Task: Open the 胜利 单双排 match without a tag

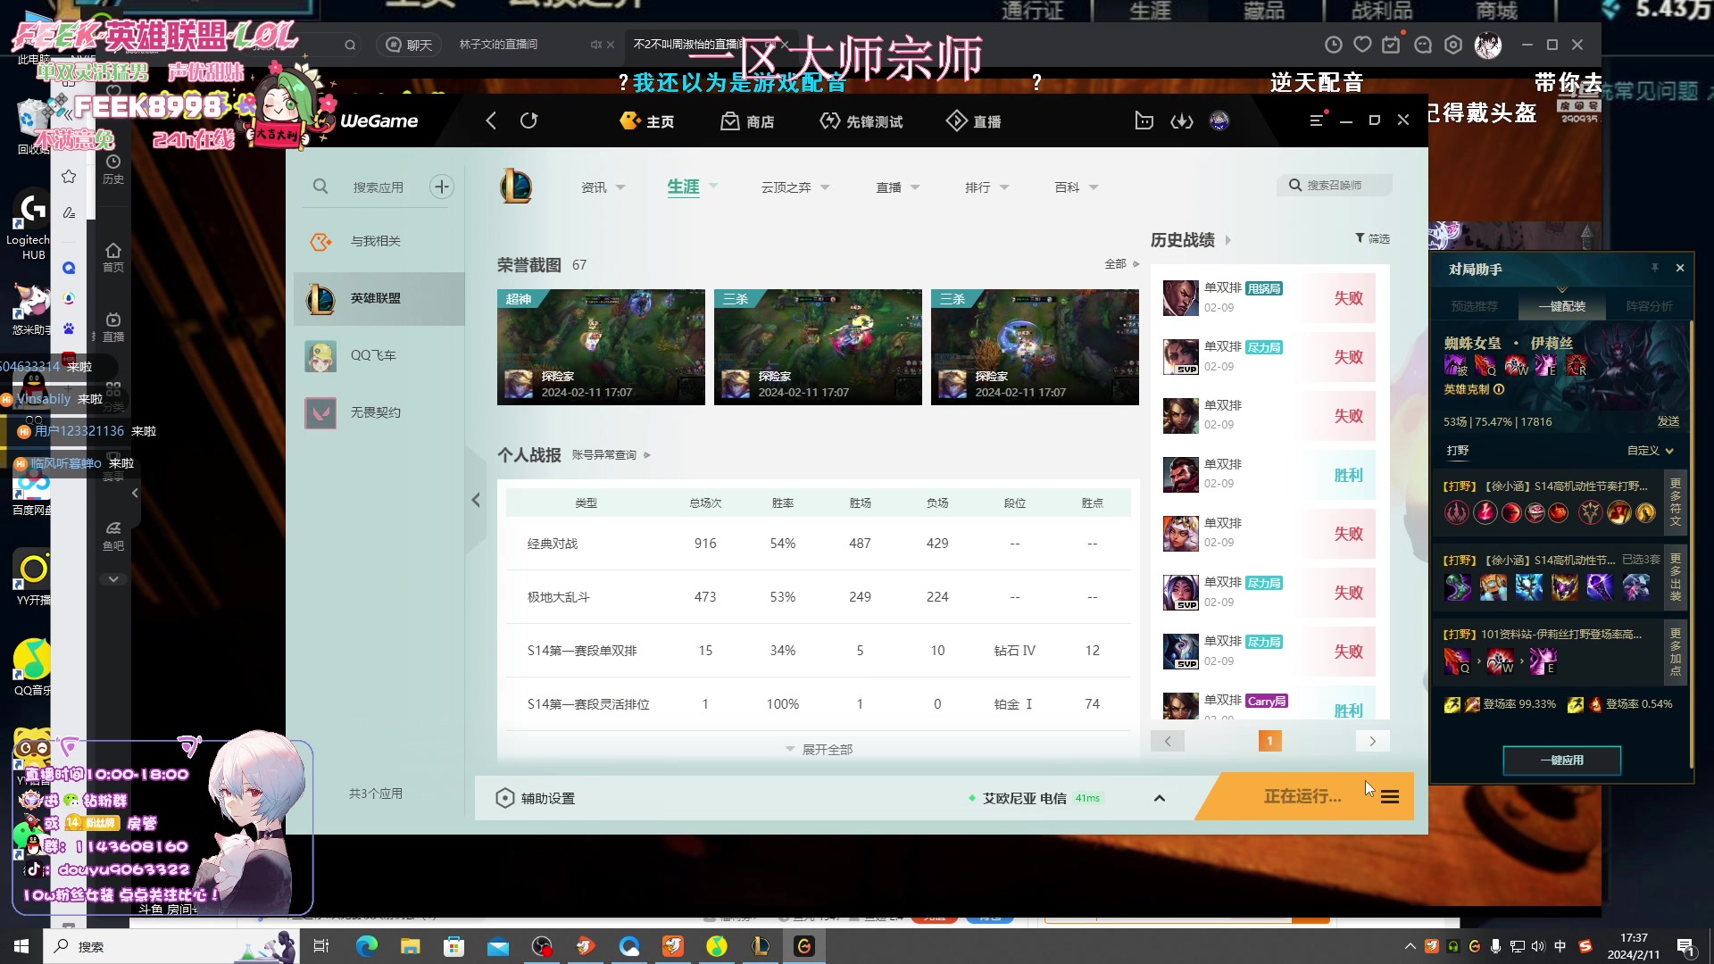Action: click(1269, 474)
